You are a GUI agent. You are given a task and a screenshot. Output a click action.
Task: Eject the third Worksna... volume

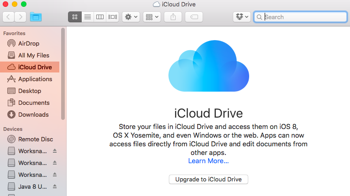pos(55,175)
